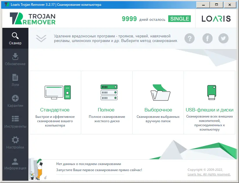Switch to the Обновление label
The width and height of the screenshot is (239, 183).
pos(15,64)
